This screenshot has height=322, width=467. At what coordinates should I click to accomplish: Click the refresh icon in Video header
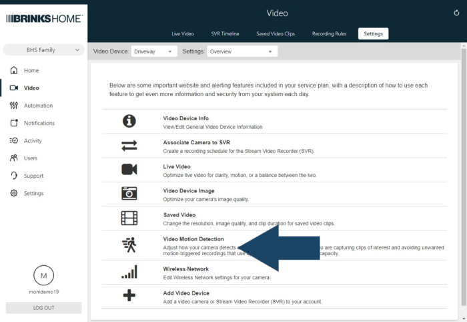pyautogui.click(x=456, y=13)
